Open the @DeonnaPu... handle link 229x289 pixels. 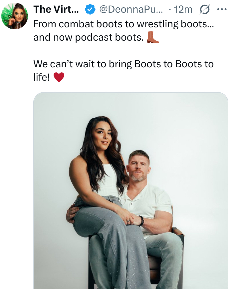[131, 9]
